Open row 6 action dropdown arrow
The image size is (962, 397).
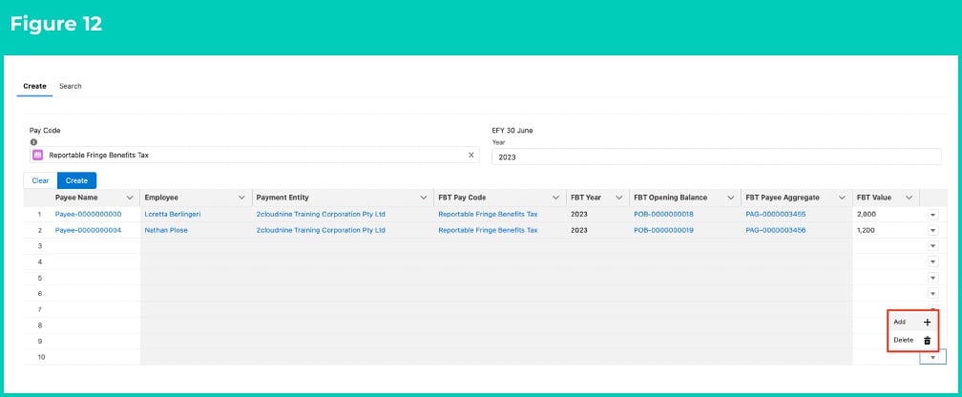click(x=933, y=293)
